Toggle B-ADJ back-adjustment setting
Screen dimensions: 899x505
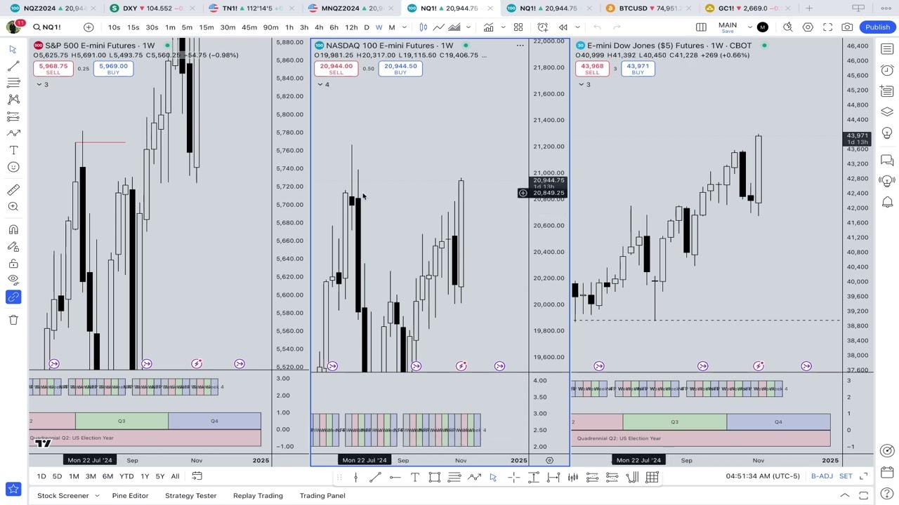pos(822,477)
